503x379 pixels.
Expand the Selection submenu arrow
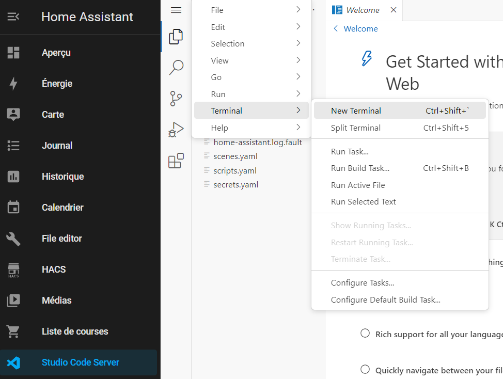pos(298,43)
